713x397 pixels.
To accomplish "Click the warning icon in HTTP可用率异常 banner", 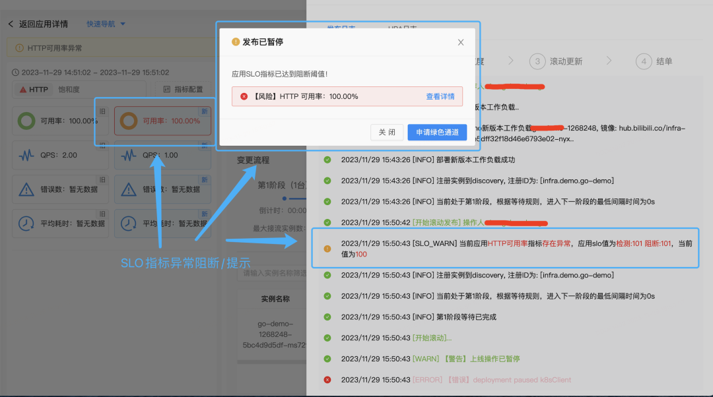I will coord(20,47).
